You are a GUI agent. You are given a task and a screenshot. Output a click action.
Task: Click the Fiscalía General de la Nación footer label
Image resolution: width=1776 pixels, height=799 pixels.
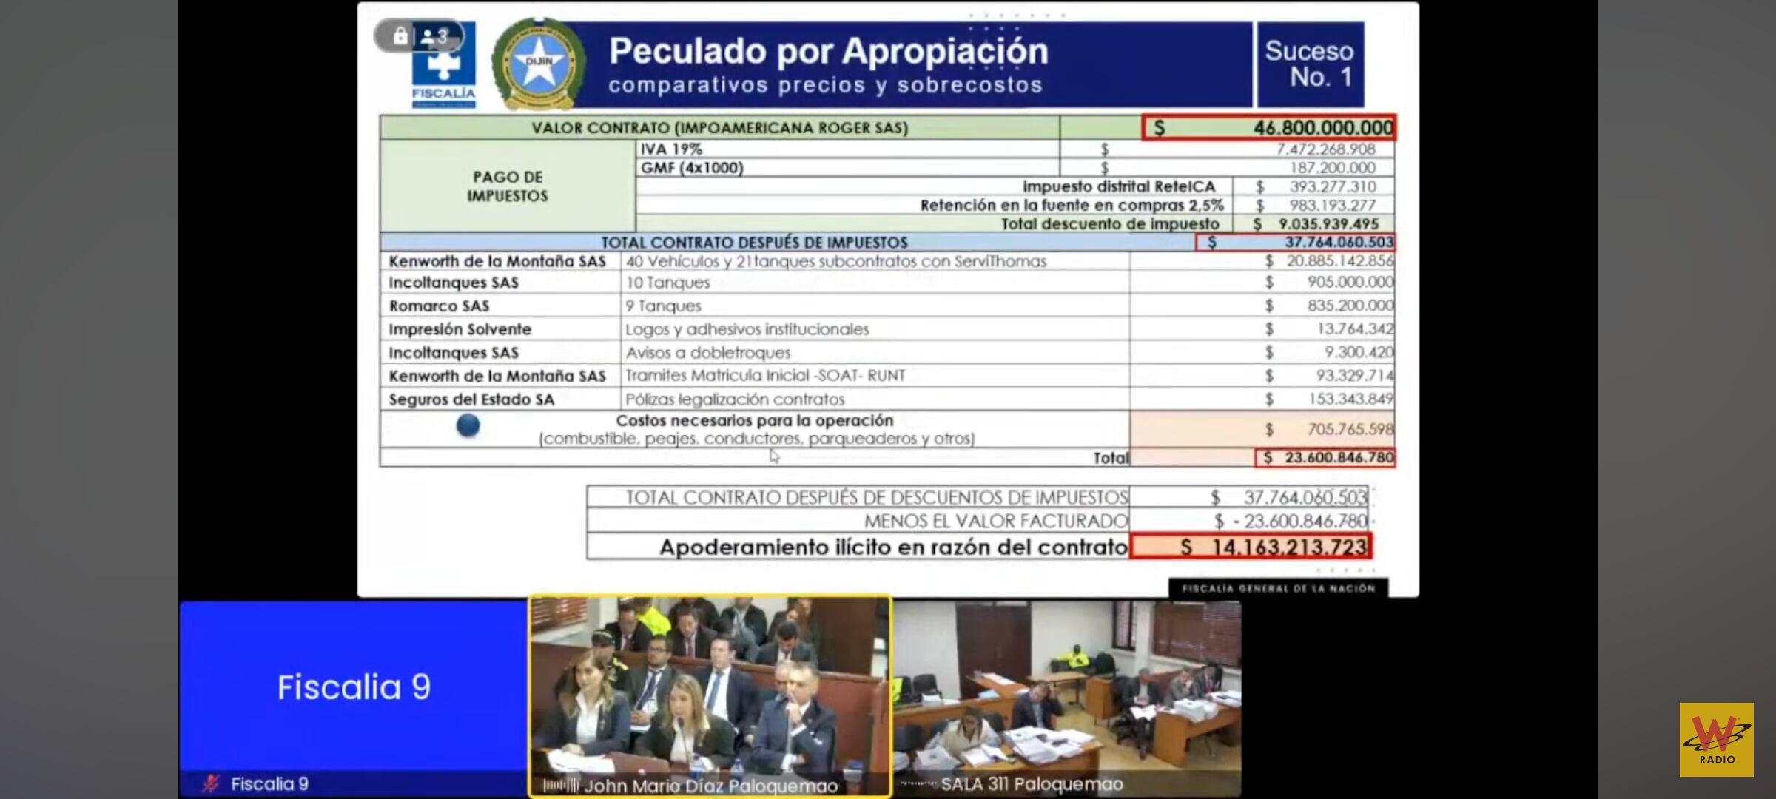coord(1278,589)
